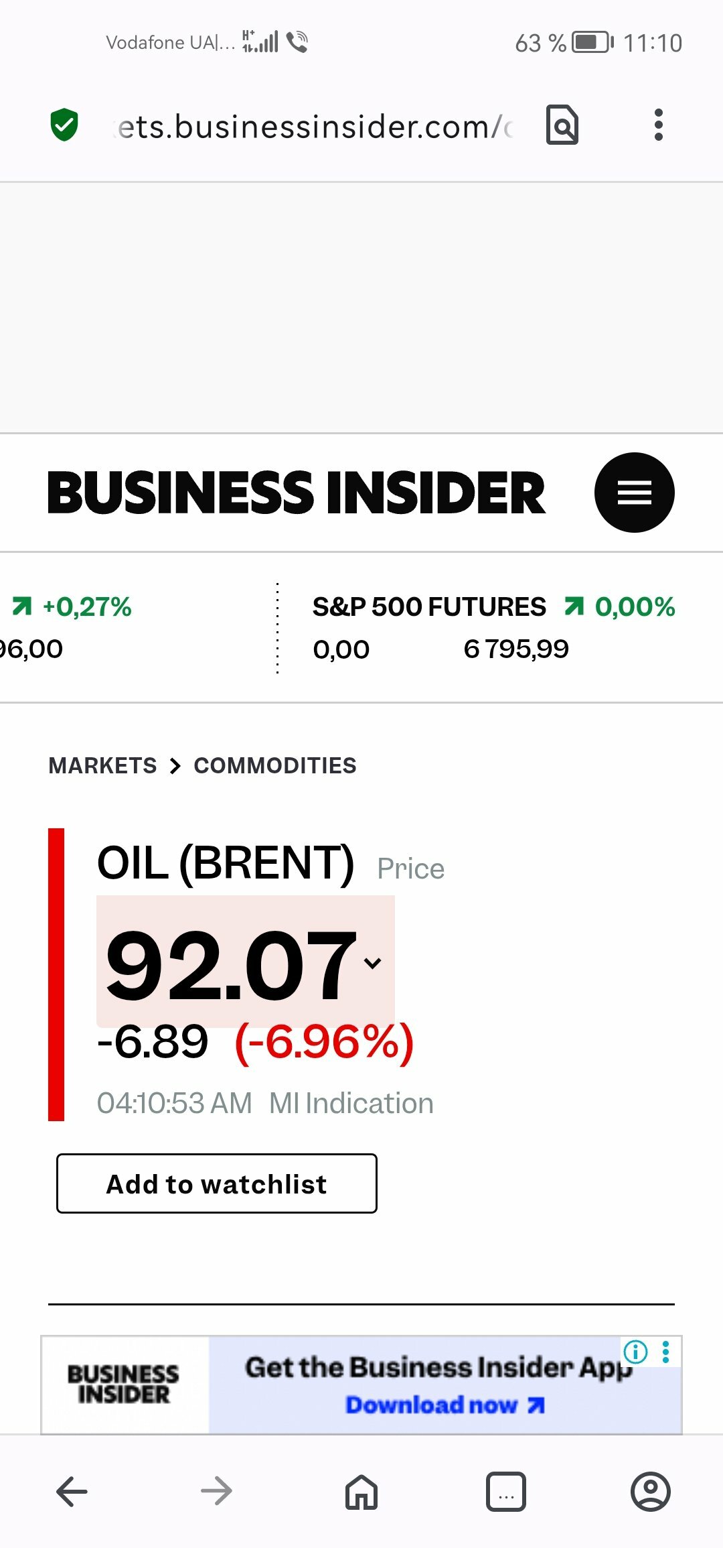Open the browser three-dot menu

tap(659, 125)
